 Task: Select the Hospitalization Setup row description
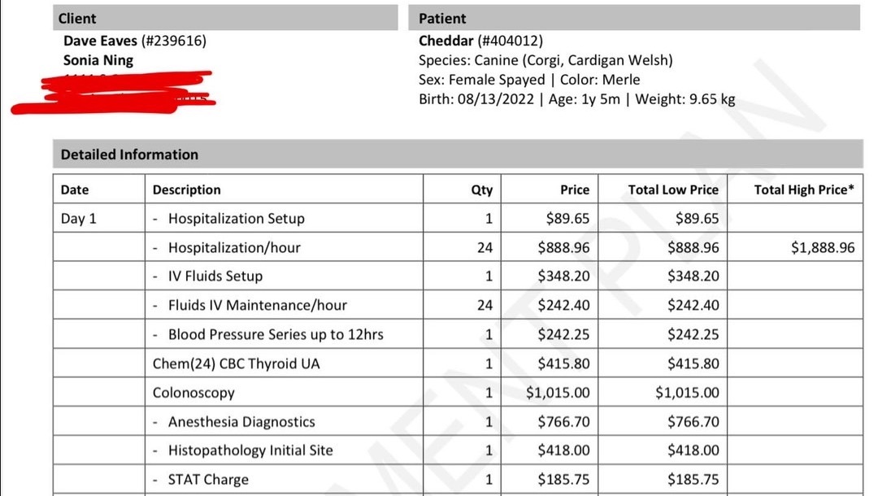coord(236,218)
